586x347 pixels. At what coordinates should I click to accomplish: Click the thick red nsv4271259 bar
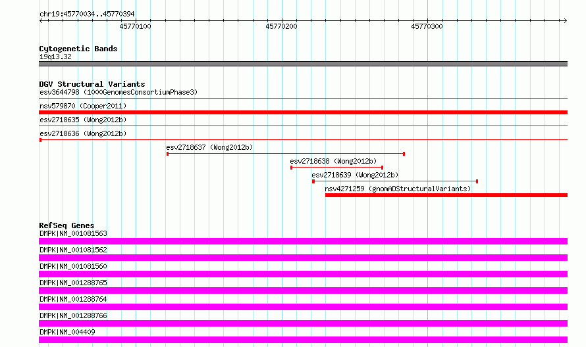tap(446, 195)
